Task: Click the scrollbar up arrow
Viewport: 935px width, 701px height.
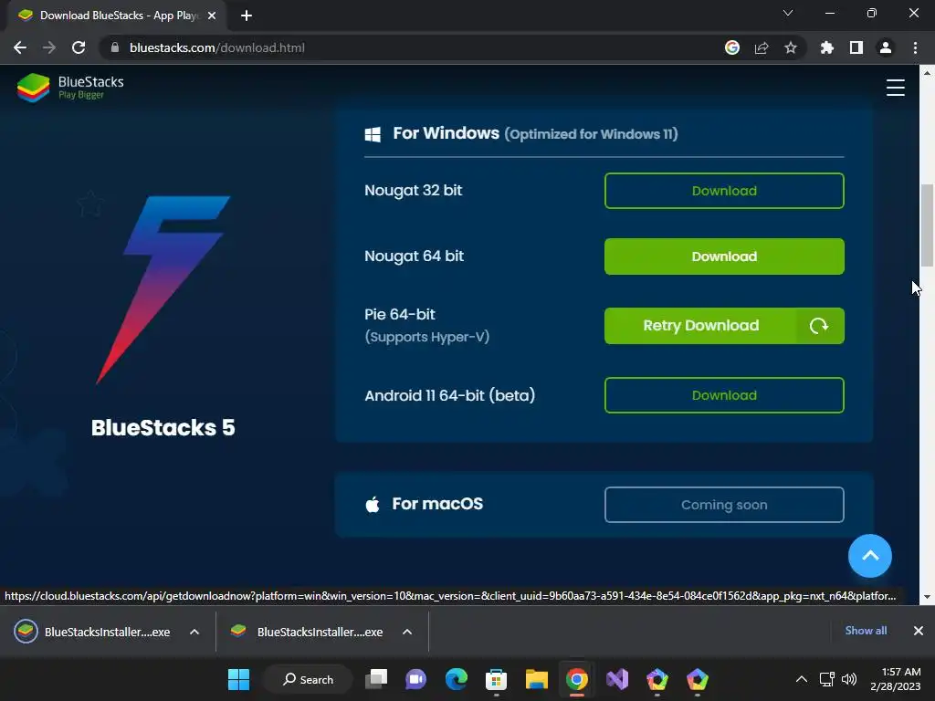Action: 927,73
